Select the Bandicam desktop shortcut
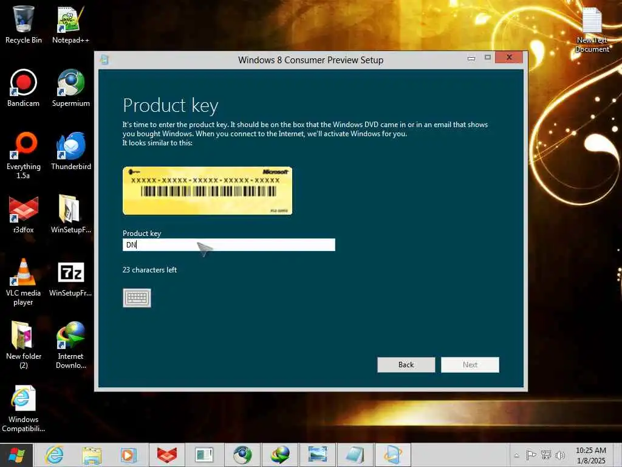Viewport: 622px width, 467px height. point(24,88)
